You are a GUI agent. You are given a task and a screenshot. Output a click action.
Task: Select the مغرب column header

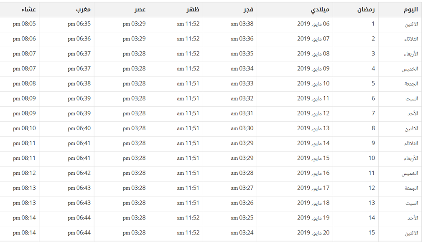click(83, 10)
